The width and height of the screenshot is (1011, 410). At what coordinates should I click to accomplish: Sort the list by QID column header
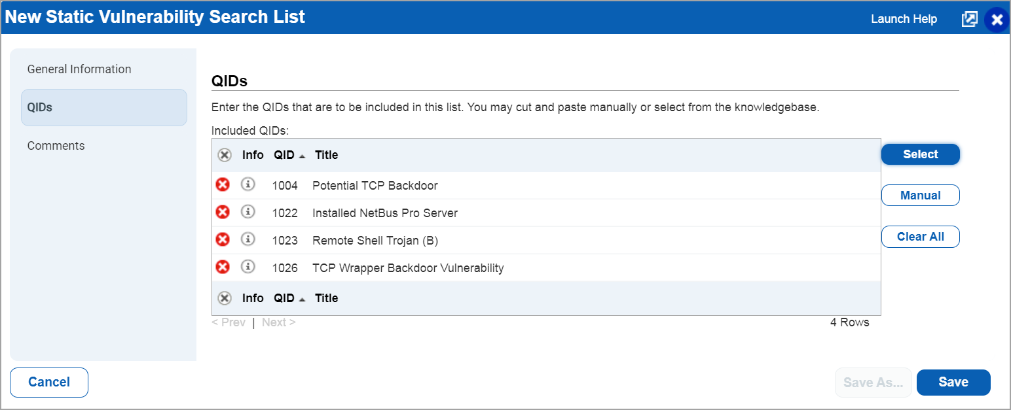pos(284,155)
